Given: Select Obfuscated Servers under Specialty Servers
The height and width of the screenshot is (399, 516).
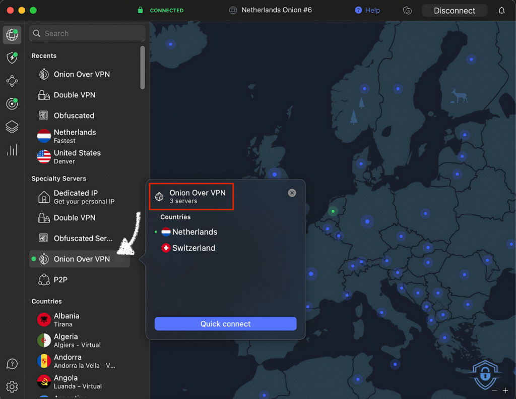Looking at the screenshot, I should pos(80,238).
